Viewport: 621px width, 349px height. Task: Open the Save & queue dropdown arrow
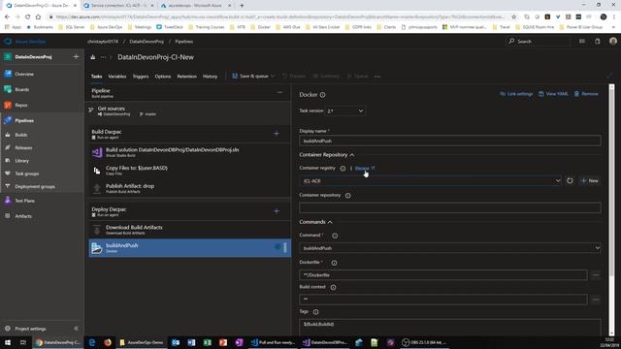tap(273, 77)
